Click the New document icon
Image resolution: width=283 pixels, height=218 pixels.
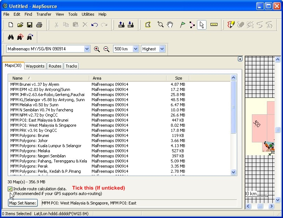click(x=11, y=25)
